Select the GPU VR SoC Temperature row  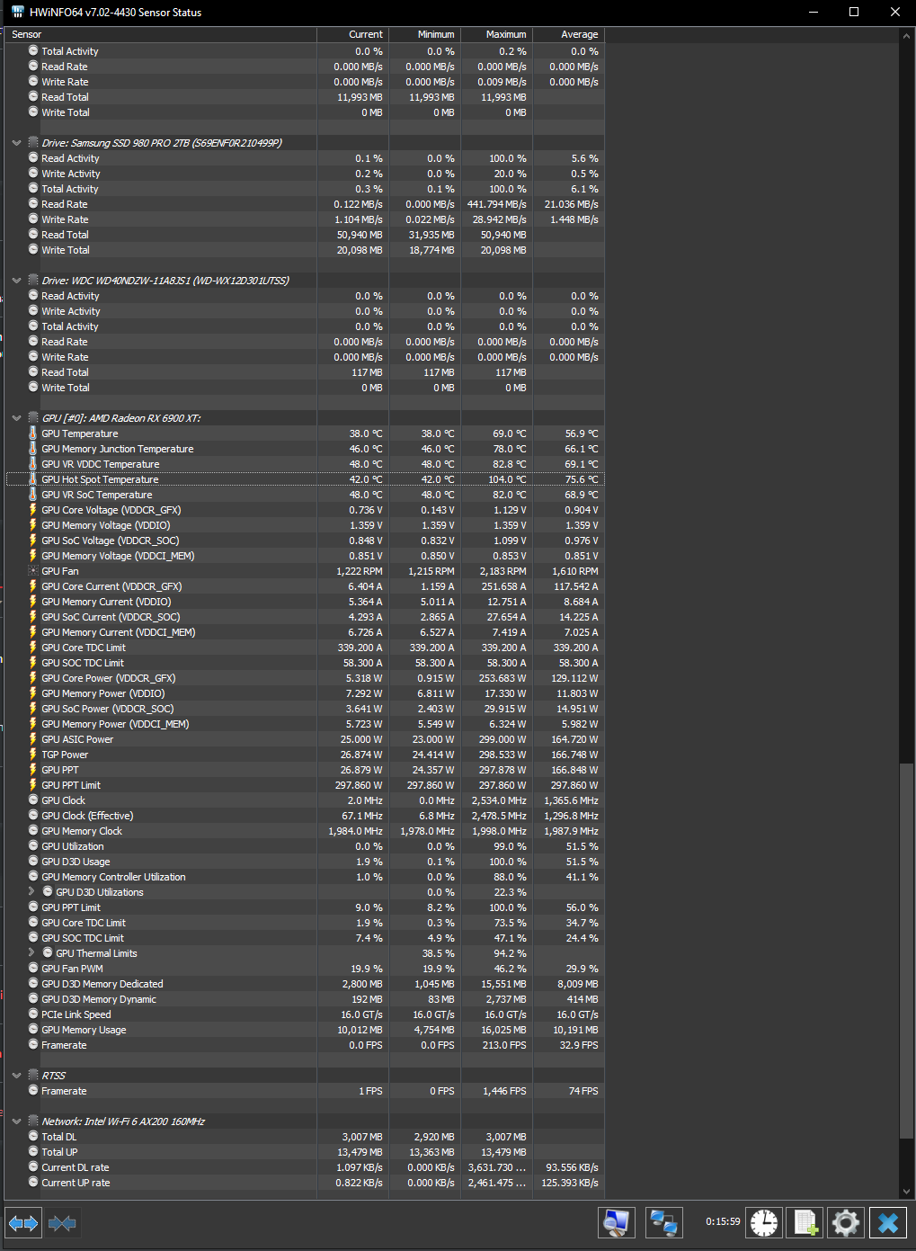[x=305, y=495]
